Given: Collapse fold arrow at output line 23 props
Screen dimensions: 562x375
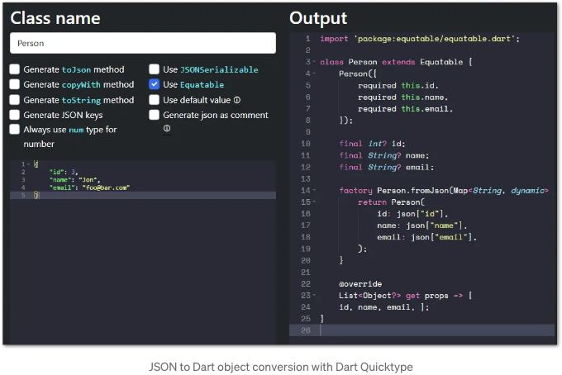Looking at the screenshot, I should 314,296.
